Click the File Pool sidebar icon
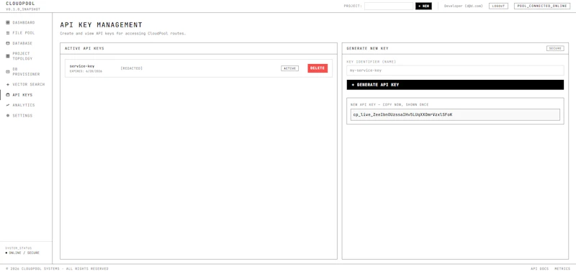This screenshot has width=576, height=272. click(8, 33)
